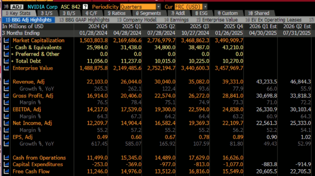Click the 2026 Q1 Est column header
Viewport: 315px width, 176px height.
tap(263, 26)
